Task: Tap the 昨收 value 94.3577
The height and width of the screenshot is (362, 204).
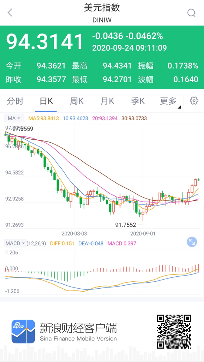Action: (51, 79)
